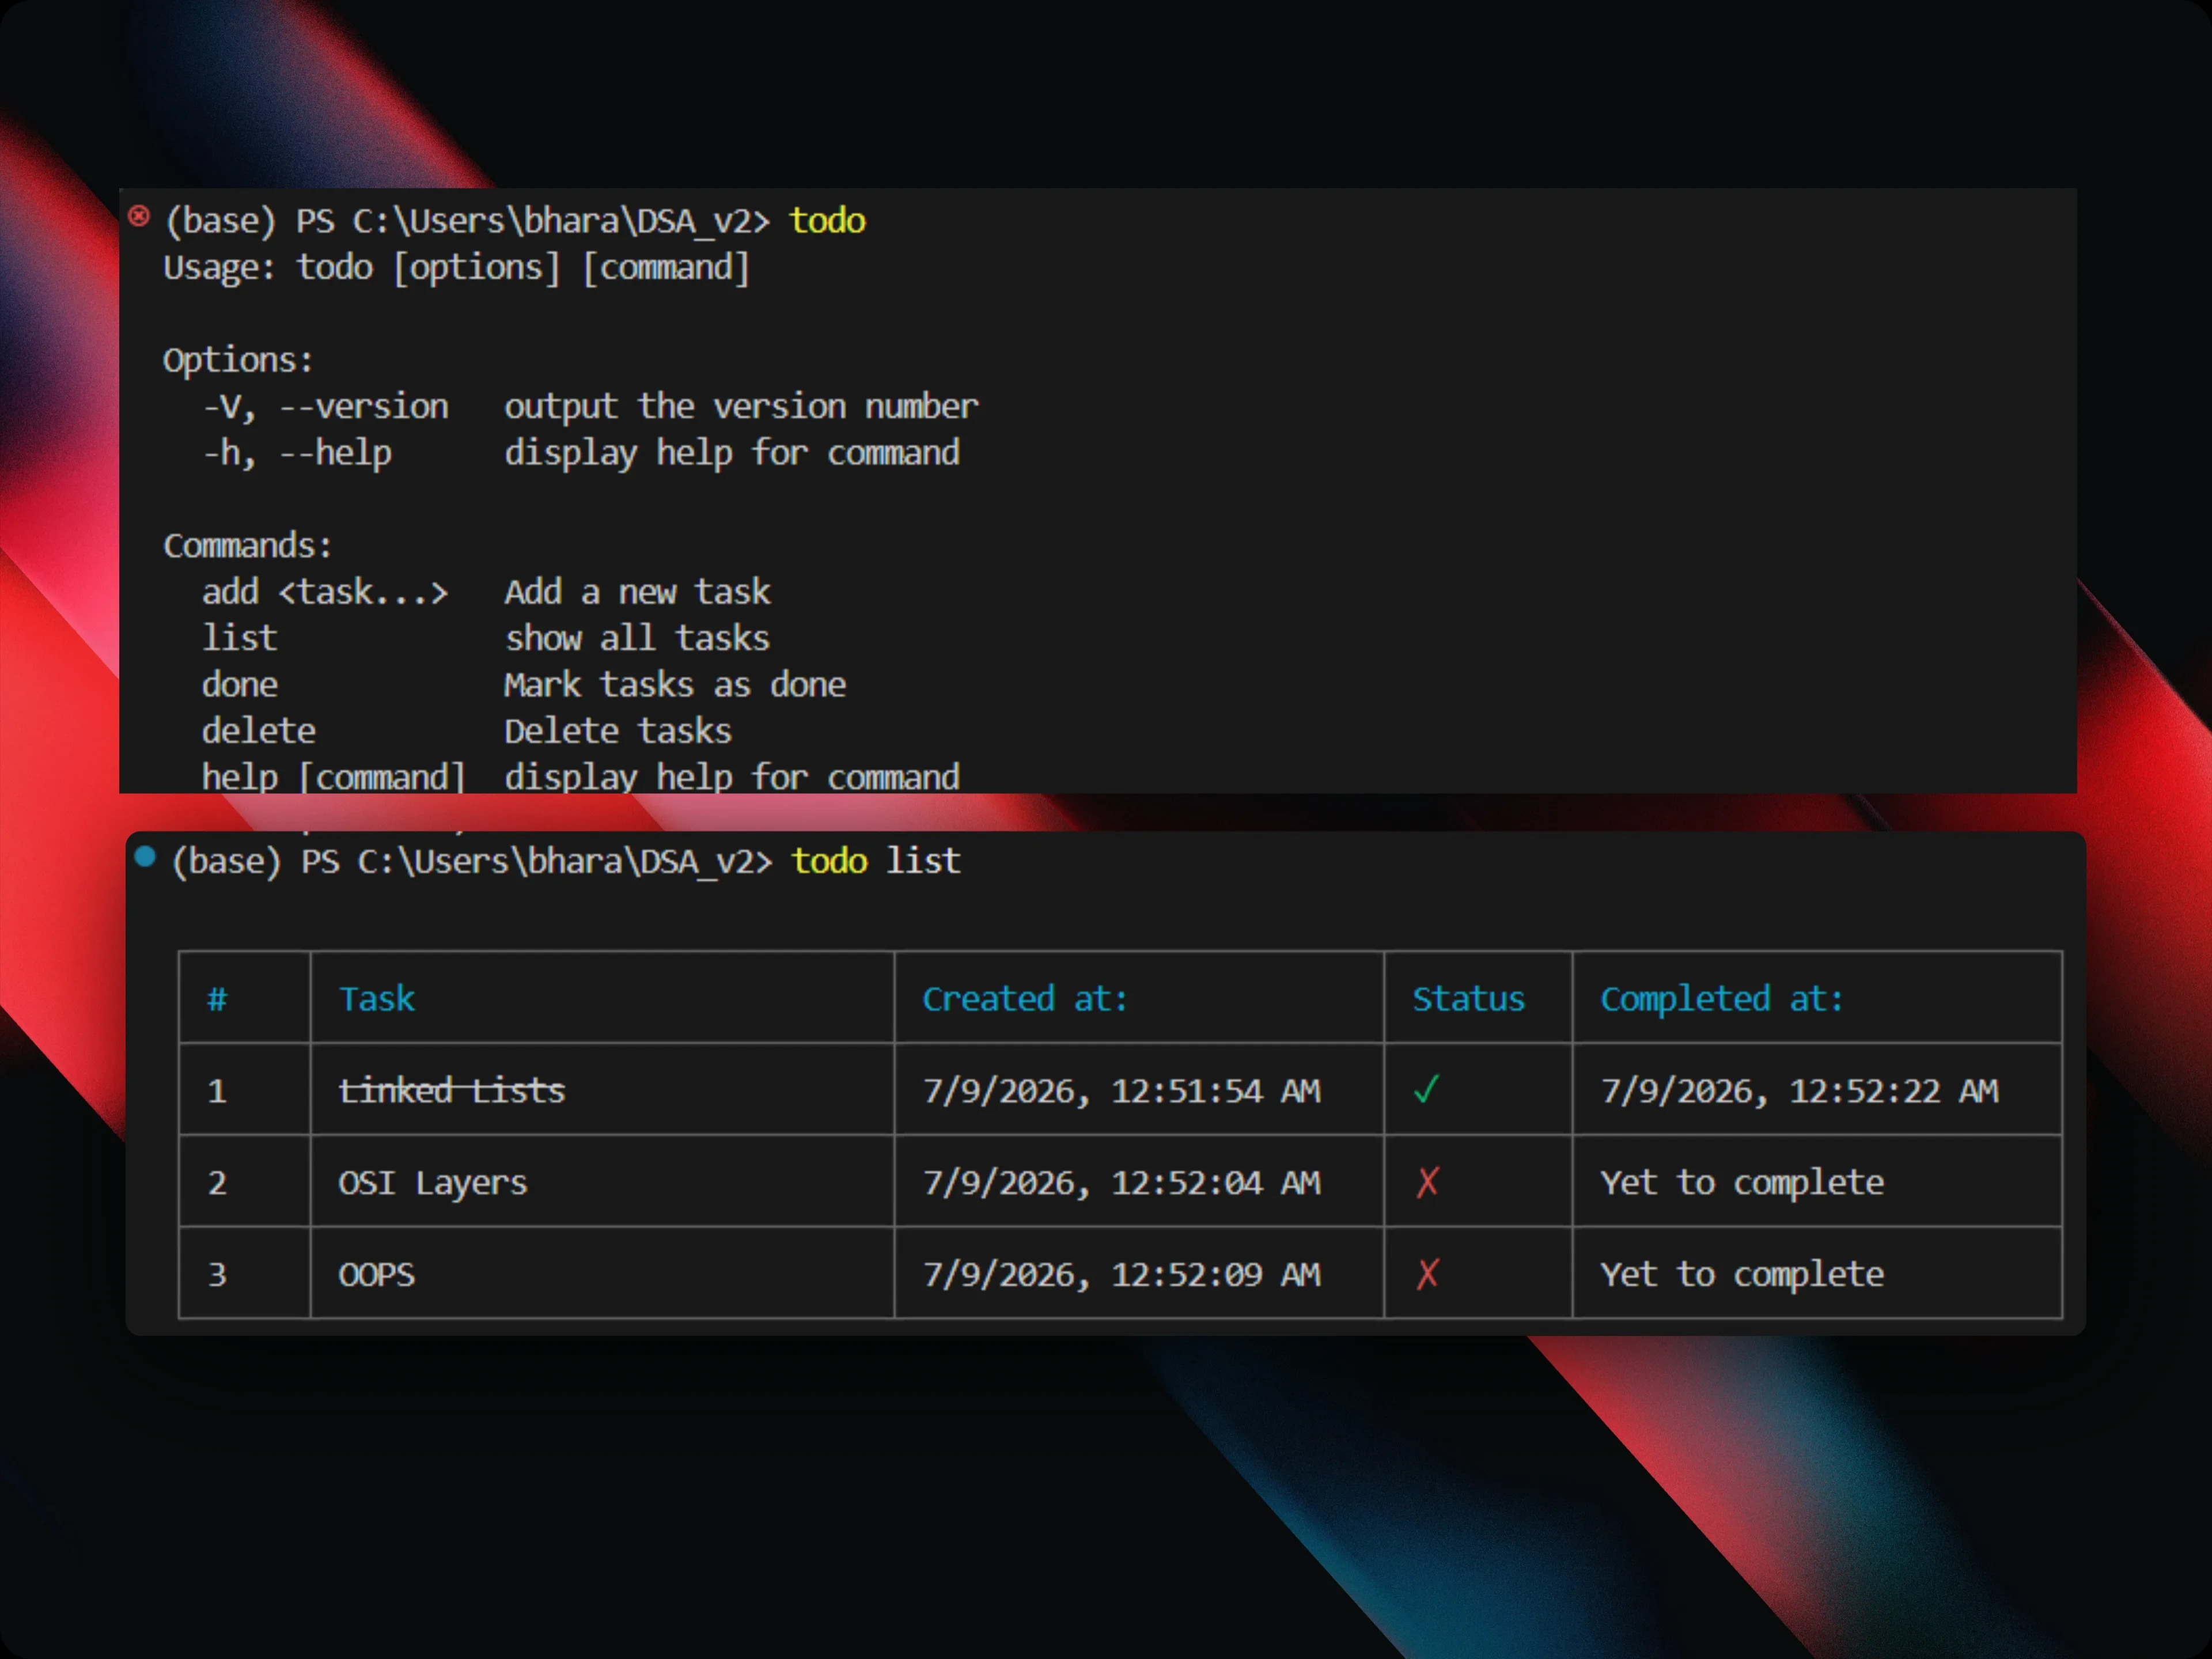2212x1659 pixels.
Task: Click the 'todo list' command text
Action: click(x=876, y=861)
